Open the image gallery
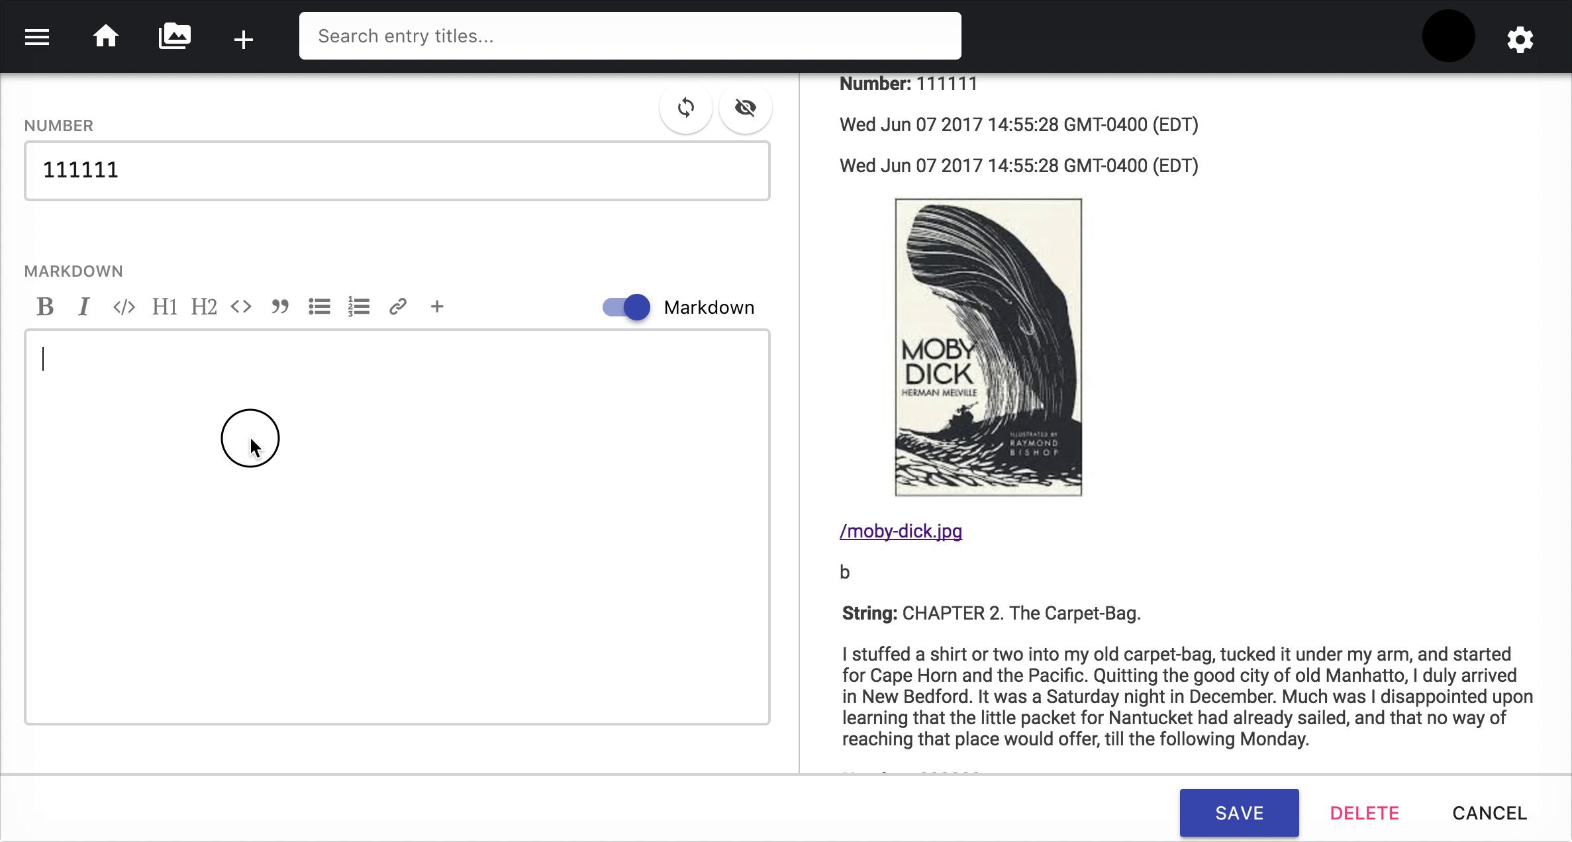 [175, 36]
